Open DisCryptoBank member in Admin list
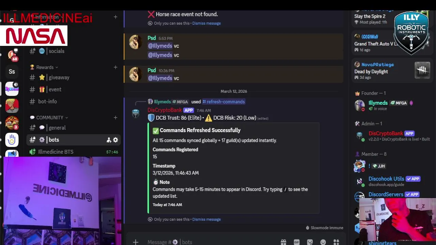 (392, 136)
